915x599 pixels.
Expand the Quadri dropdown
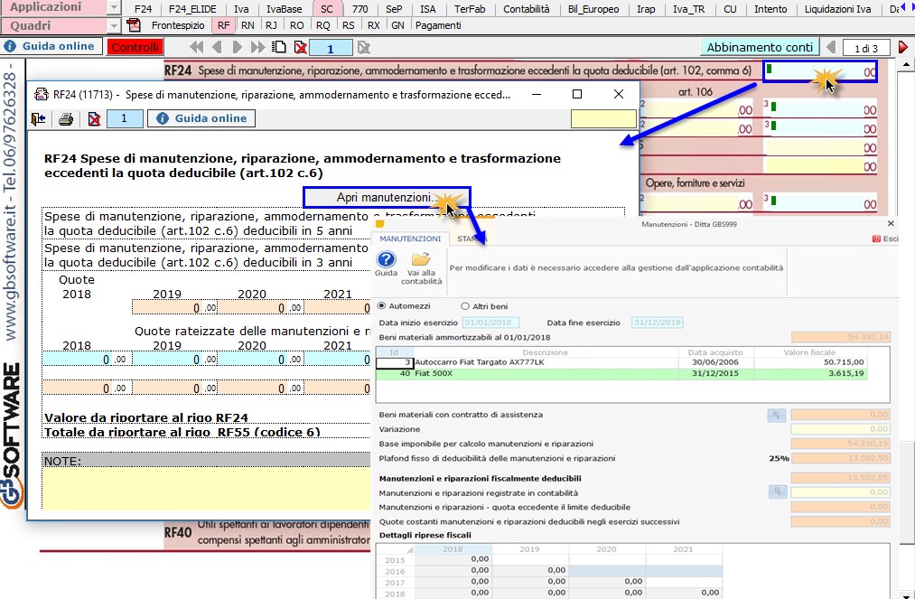[x=115, y=25]
